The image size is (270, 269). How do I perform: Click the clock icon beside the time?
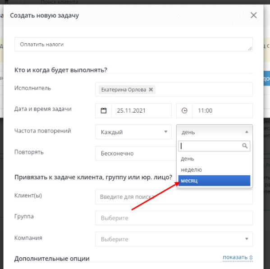coord(184,110)
